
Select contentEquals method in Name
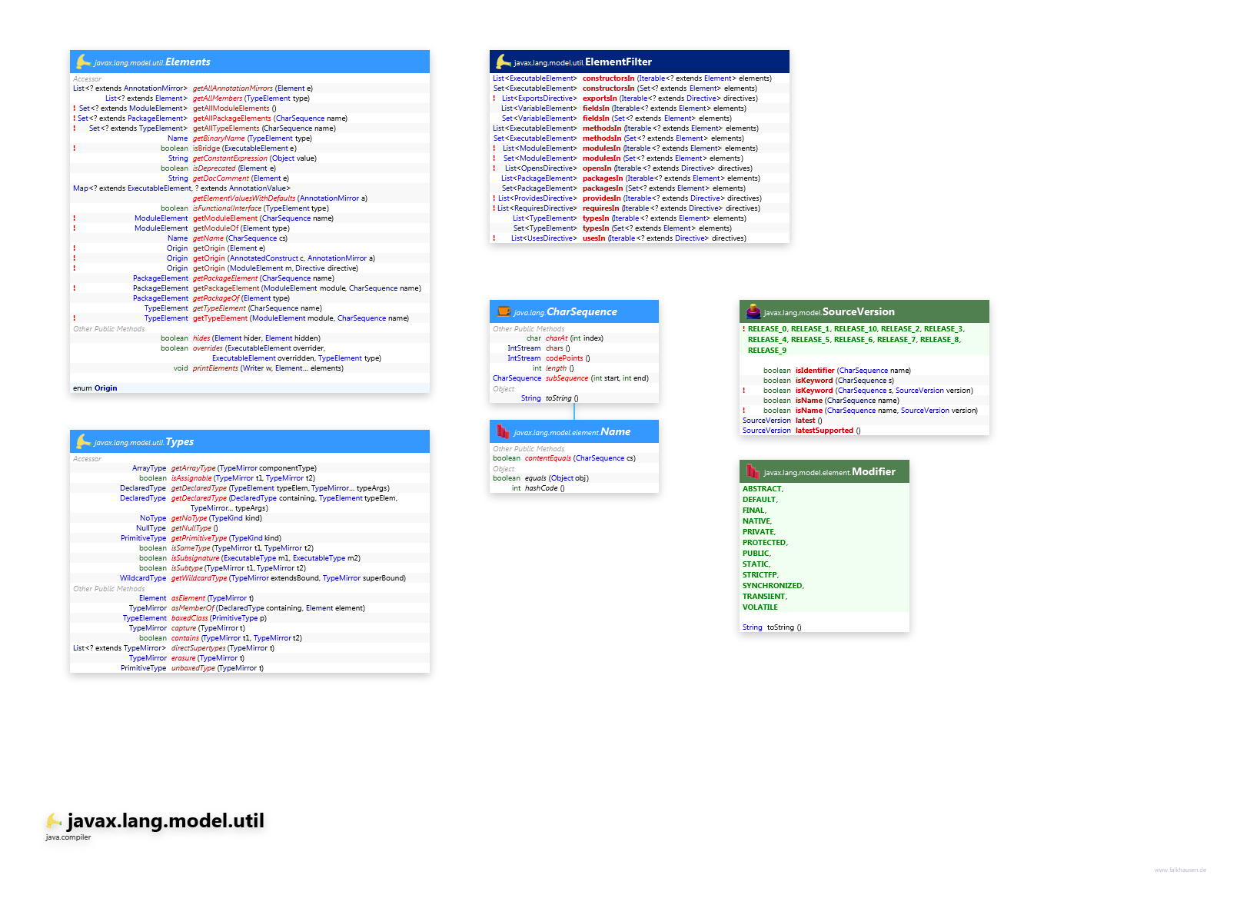(548, 458)
